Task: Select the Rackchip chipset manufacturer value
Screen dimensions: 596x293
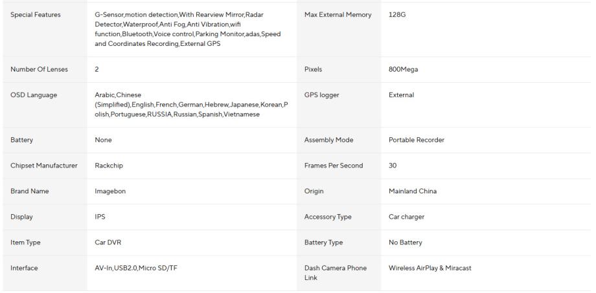Action: [x=109, y=166]
